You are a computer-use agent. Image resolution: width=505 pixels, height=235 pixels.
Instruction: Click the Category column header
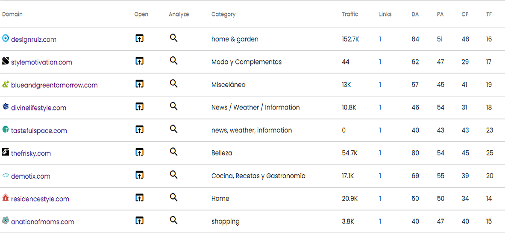pyautogui.click(x=223, y=14)
